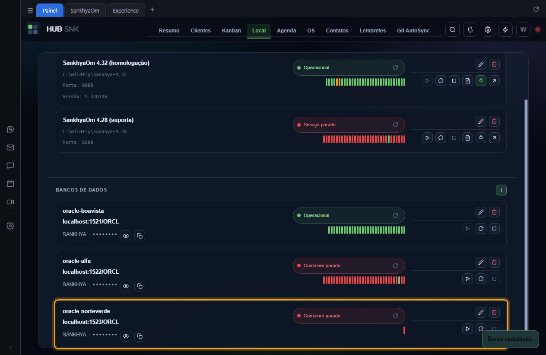Restart the SankhyaOm 4.32 (homologação) service

pos(441,80)
